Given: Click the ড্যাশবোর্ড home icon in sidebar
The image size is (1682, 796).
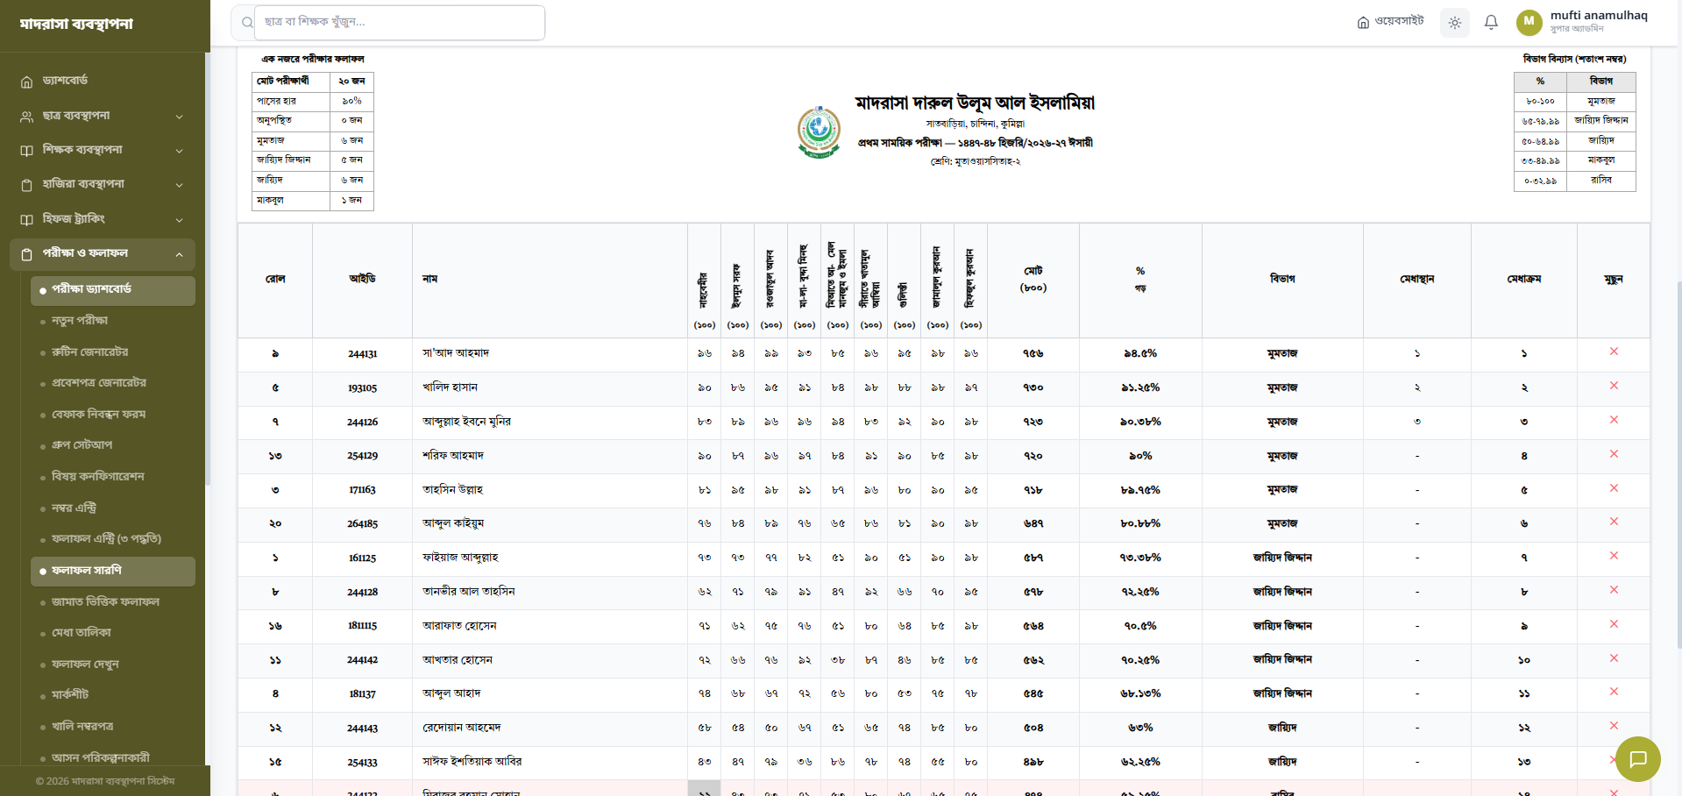Looking at the screenshot, I should (x=26, y=82).
